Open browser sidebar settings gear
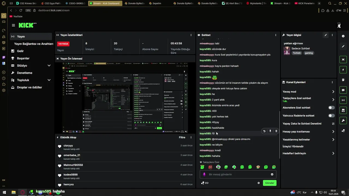This screenshot has width=349, height=196. click(x=4, y=90)
